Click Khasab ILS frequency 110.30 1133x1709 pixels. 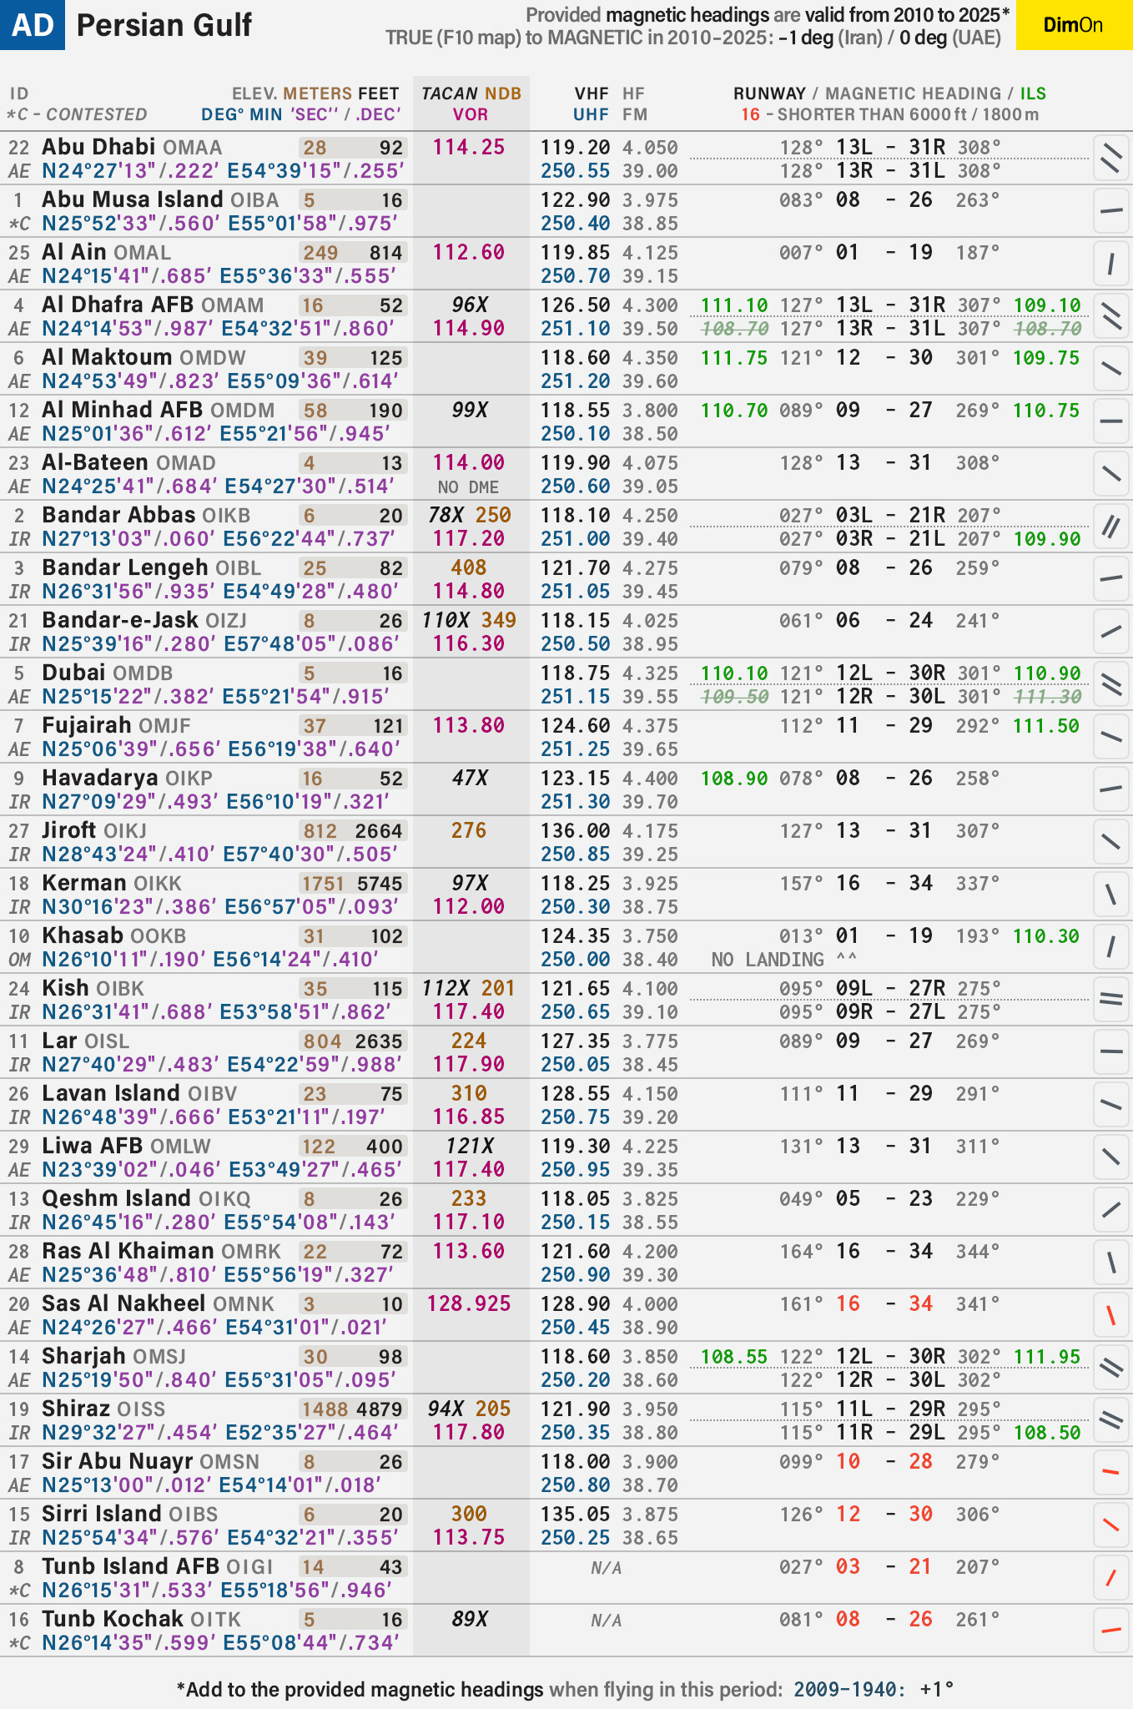[x=1046, y=936]
